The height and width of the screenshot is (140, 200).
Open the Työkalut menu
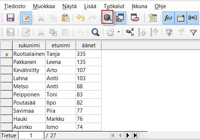click(114, 6)
